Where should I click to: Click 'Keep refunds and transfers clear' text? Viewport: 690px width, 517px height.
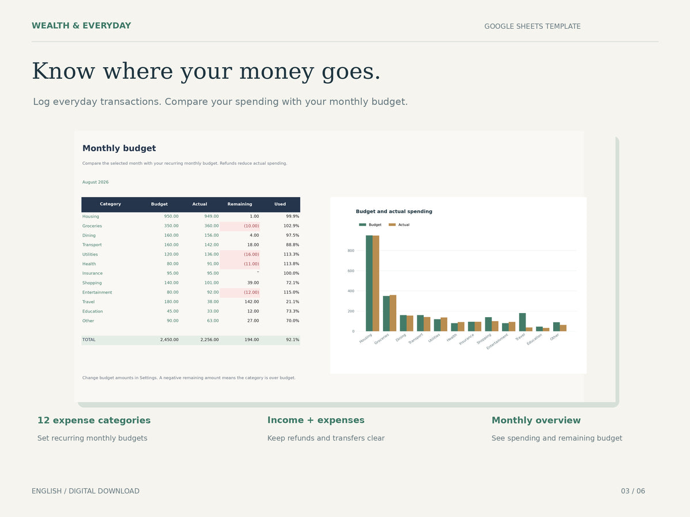point(326,438)
